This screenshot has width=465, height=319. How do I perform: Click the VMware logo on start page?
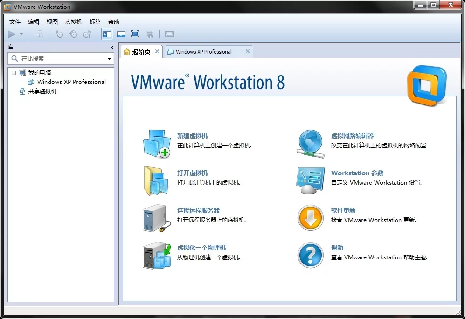[427, 86]
